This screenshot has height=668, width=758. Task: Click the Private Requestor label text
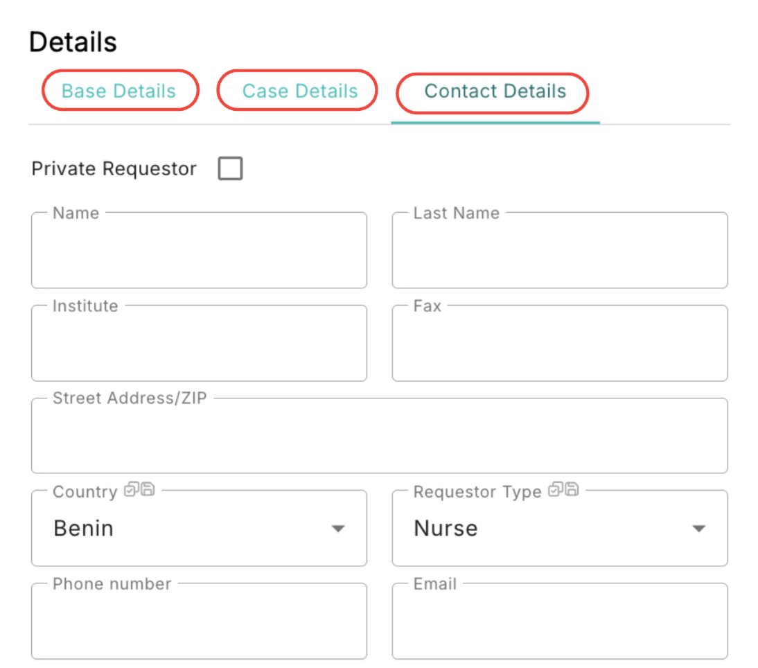pos(114,169)
